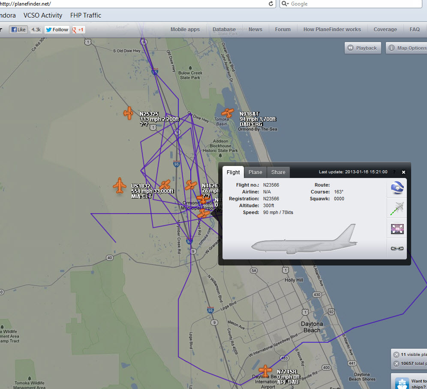Image resolution: width=427 pixels, height=389 pixels.
Task: Open the How PlaneFinder works link
Action: coord(332,30)
